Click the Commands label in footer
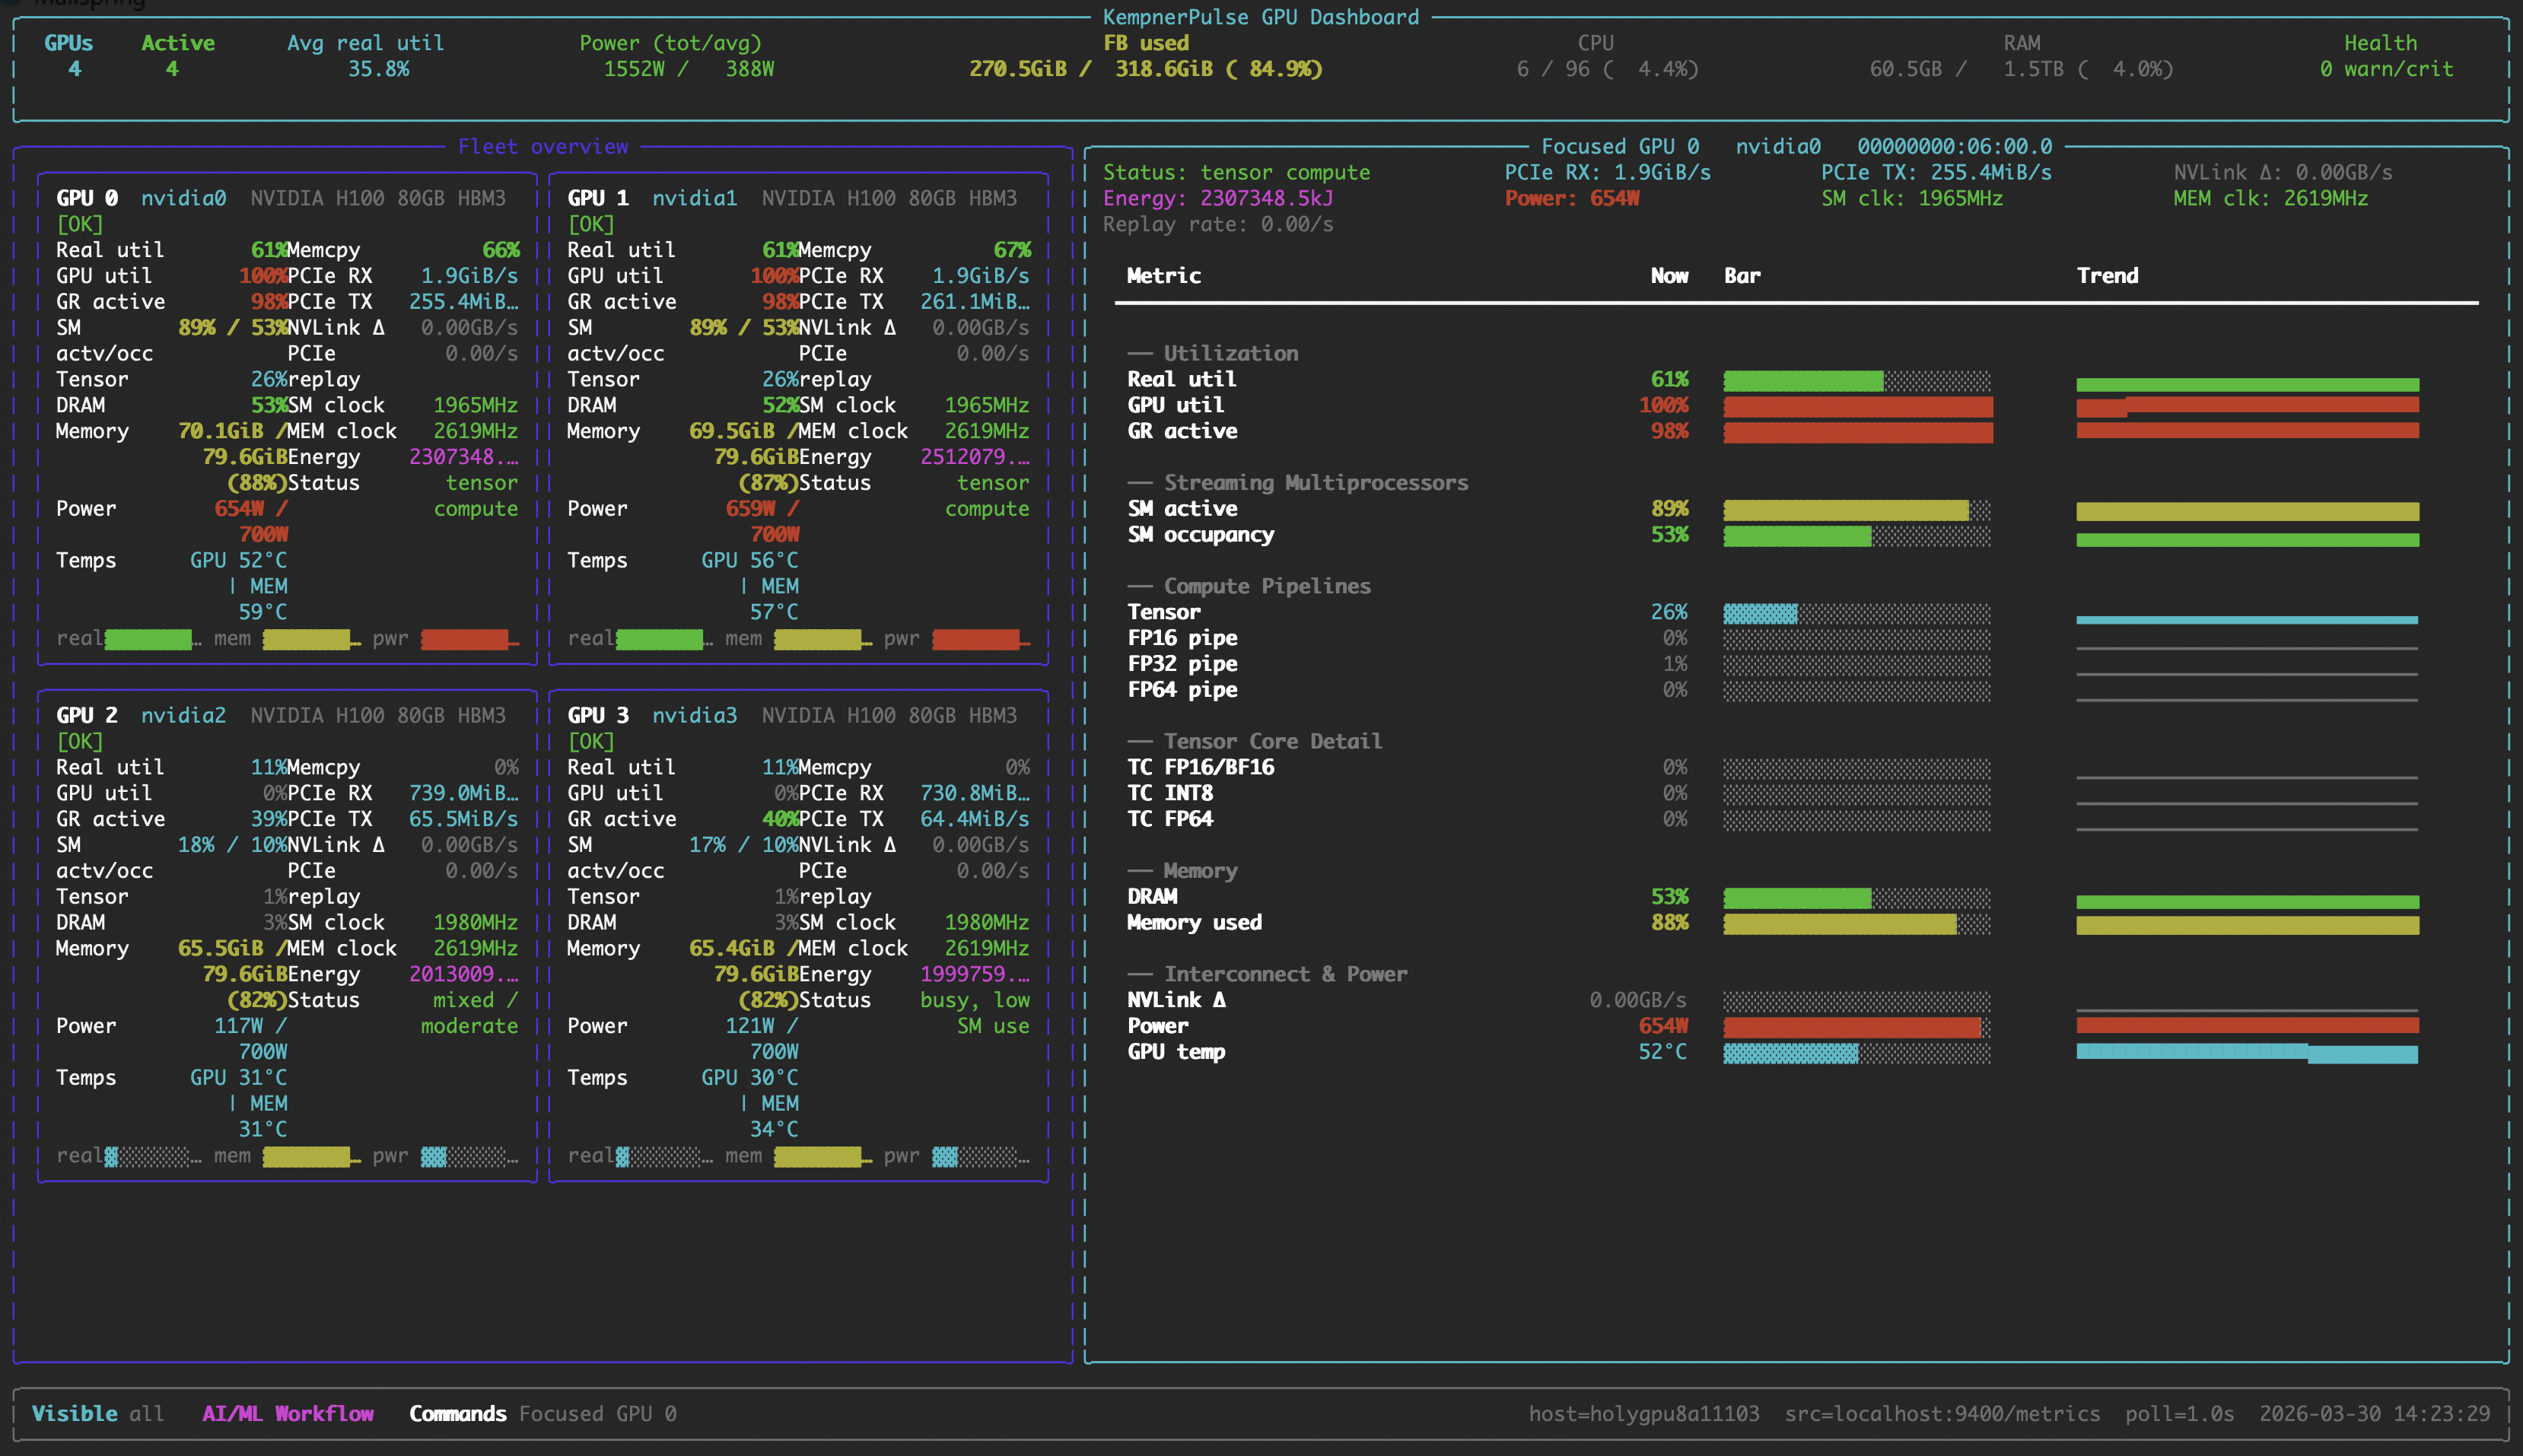The height and width of the screenshot is (1456, 2523). point(457,1413)
